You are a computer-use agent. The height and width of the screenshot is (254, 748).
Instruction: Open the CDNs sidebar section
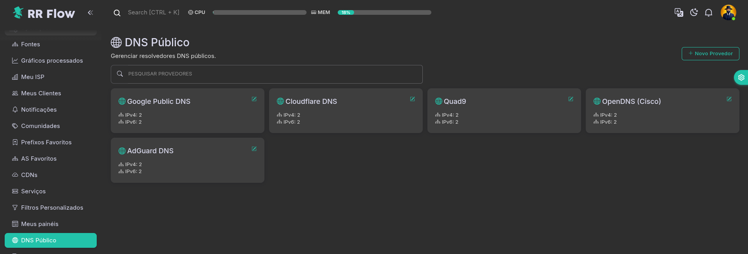point(29,175)
